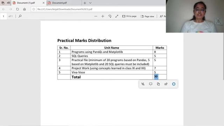Screen dimensions: 224x126
Task: Enter full screen PDF view
Action: (x=117, y=16)
